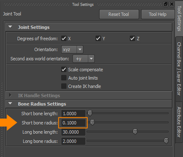The width and height of the screenshot is (183, 157).
Task: Click the Short bone length slider handle
Action: tap(90, 113)
